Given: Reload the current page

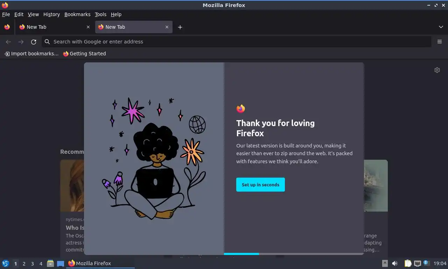Looking at the screenshot, I should (34, 42).
